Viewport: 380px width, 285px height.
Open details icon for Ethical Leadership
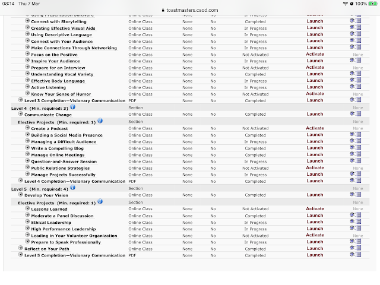[x=356, y=221]
